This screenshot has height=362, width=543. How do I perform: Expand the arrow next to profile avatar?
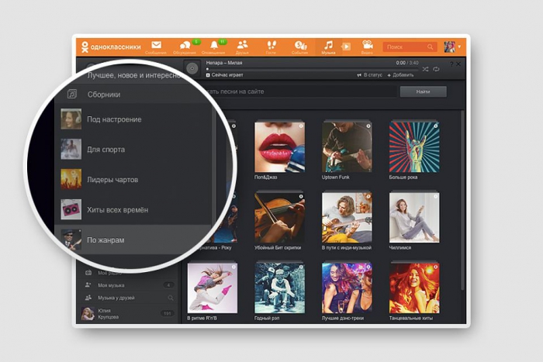459,47
